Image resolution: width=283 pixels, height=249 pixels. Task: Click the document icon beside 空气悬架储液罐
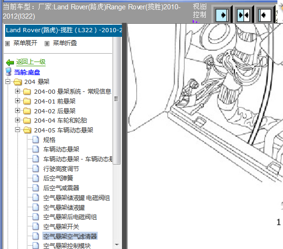click(35, 207)
